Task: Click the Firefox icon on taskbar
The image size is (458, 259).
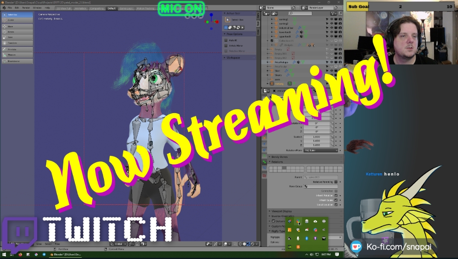Action: click(20, 254)
